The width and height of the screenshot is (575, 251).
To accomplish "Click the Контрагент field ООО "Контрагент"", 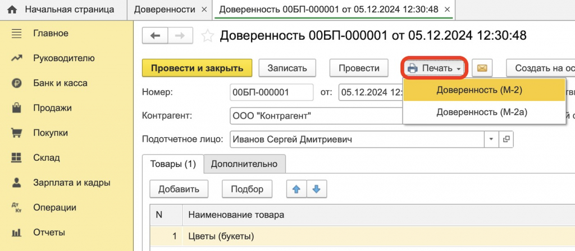I will tap(317, 116).
